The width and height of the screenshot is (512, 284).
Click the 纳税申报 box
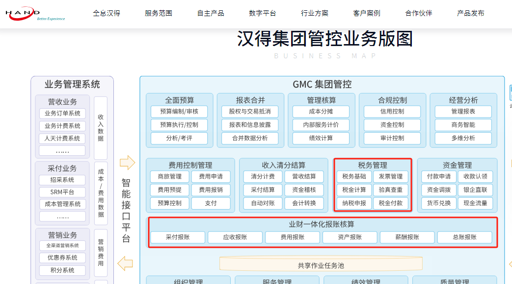354,203
